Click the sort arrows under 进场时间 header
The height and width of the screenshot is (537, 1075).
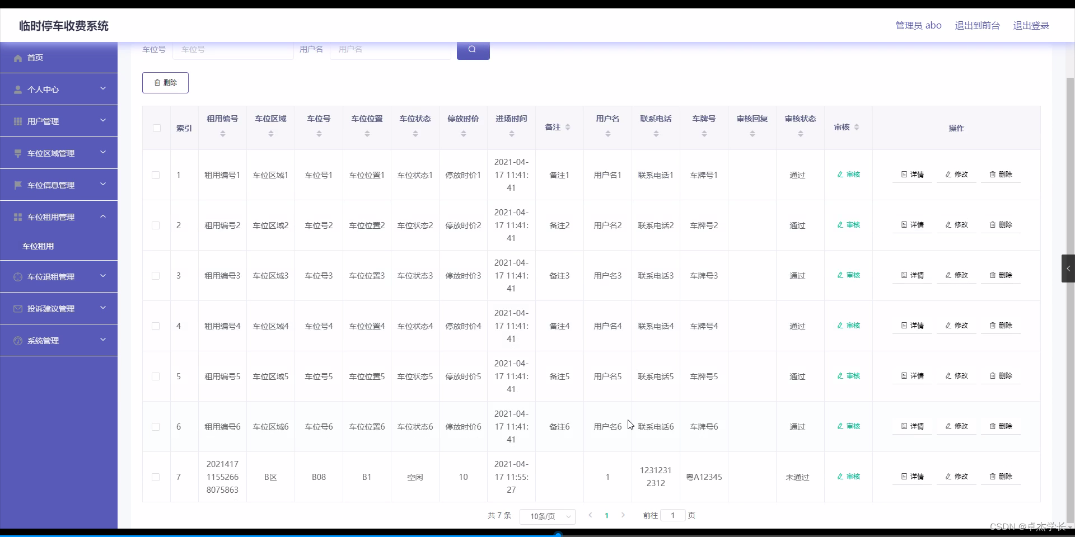[x=512, y=134]
